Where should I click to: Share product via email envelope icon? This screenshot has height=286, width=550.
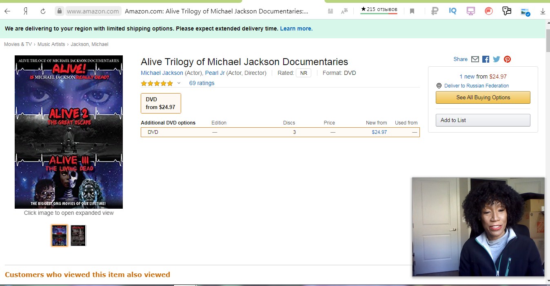coord(475,59)
